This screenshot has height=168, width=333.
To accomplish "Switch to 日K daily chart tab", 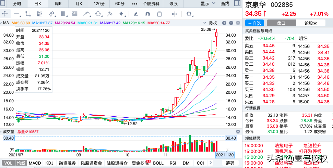I will pos(38,4).
